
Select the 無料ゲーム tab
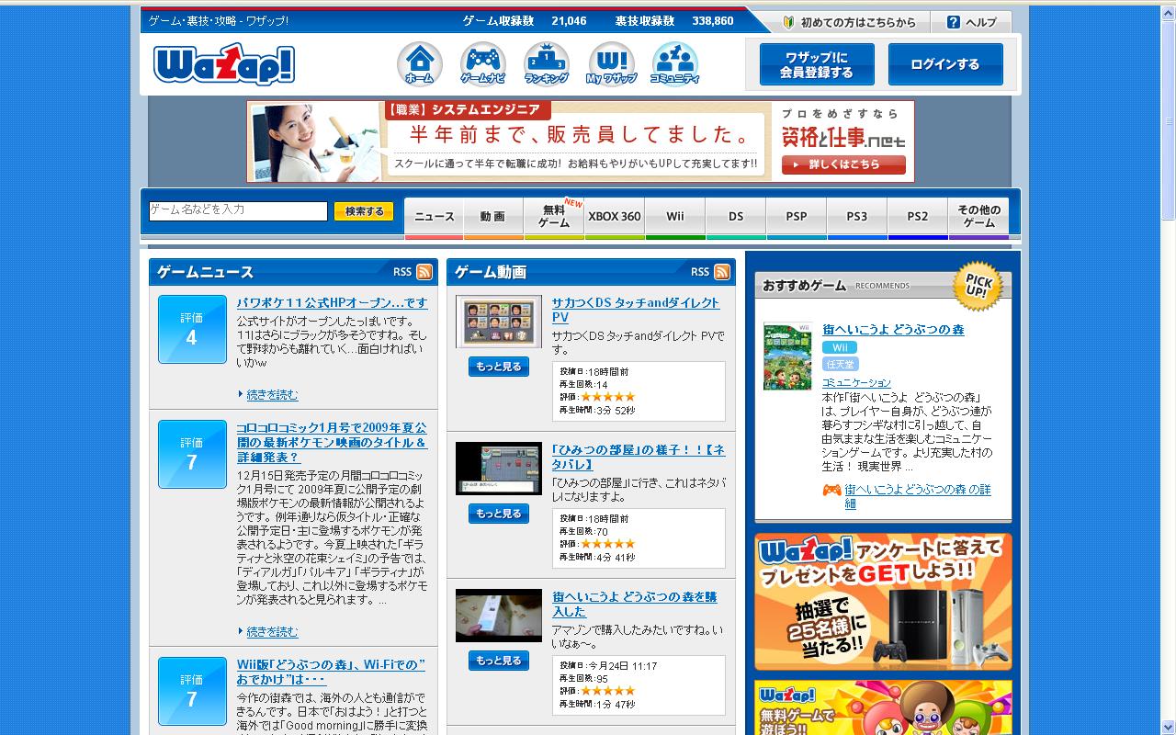pyautogui.click(x=554, y=218)
